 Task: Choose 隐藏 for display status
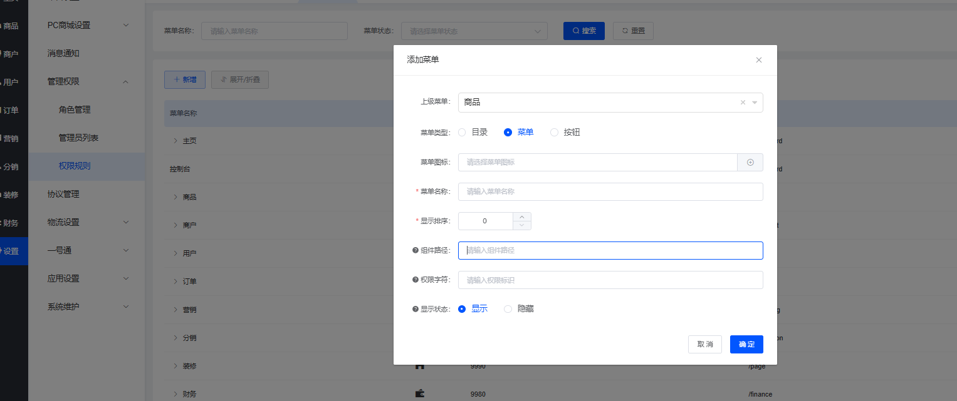[508, 309]
